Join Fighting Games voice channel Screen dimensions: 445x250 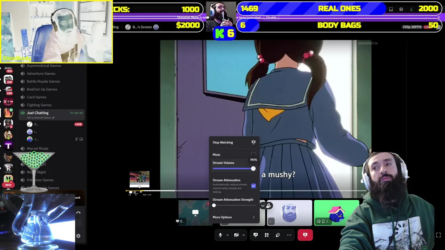[x=39, y=105]
